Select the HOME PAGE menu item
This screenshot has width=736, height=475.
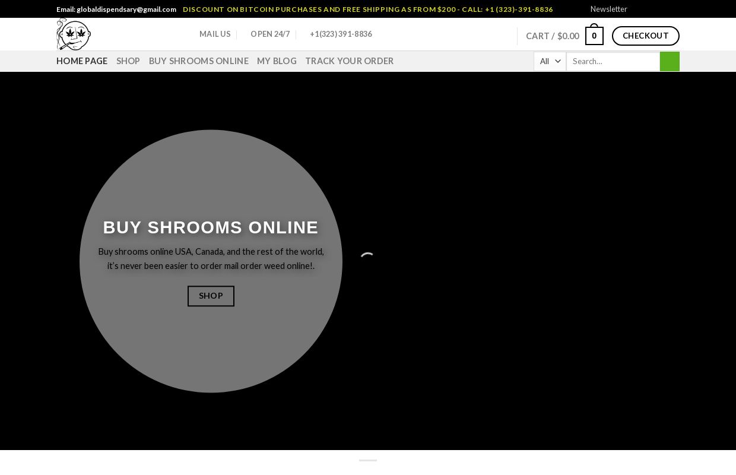point(81,61)
